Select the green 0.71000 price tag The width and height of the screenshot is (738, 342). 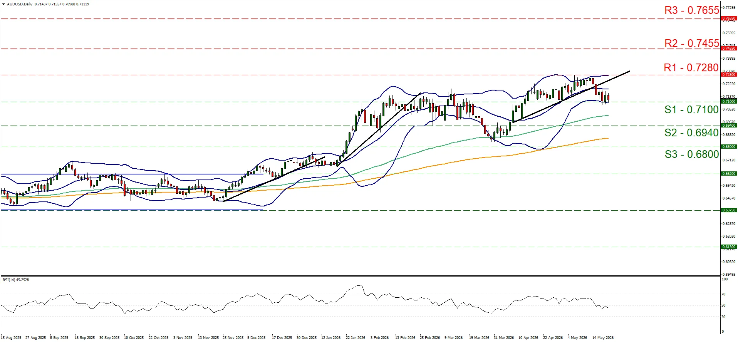point(729,101)
